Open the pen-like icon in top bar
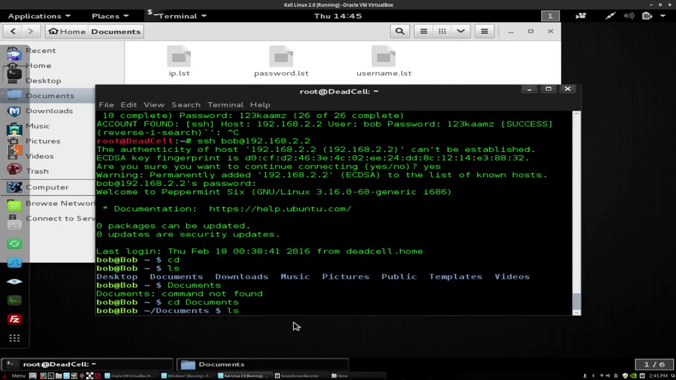 pyautogui.click(x=610, y=16)
